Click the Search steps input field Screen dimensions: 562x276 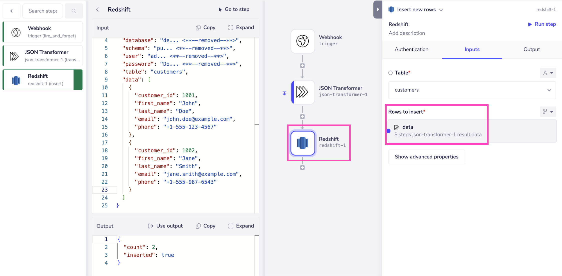point(42,11)
